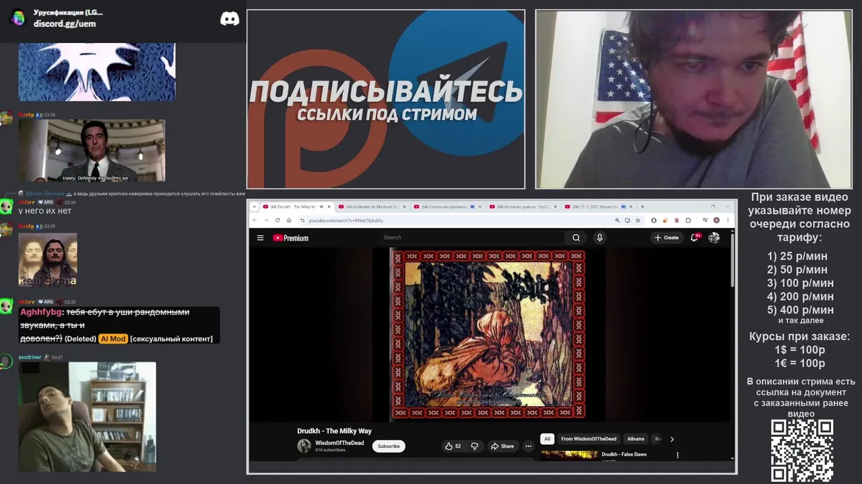Click the Discord server avatar icon
Viewport: 862px width, 484px height.
click(x=18, y=17)
